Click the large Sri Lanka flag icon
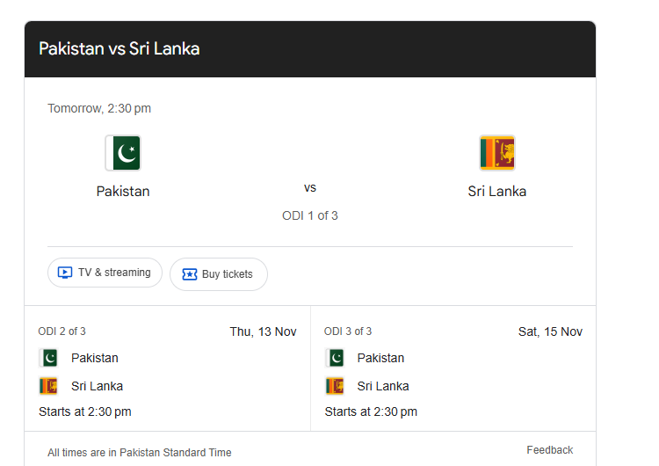Viewport: 659px width, 466px height. [x=497, y=153]
